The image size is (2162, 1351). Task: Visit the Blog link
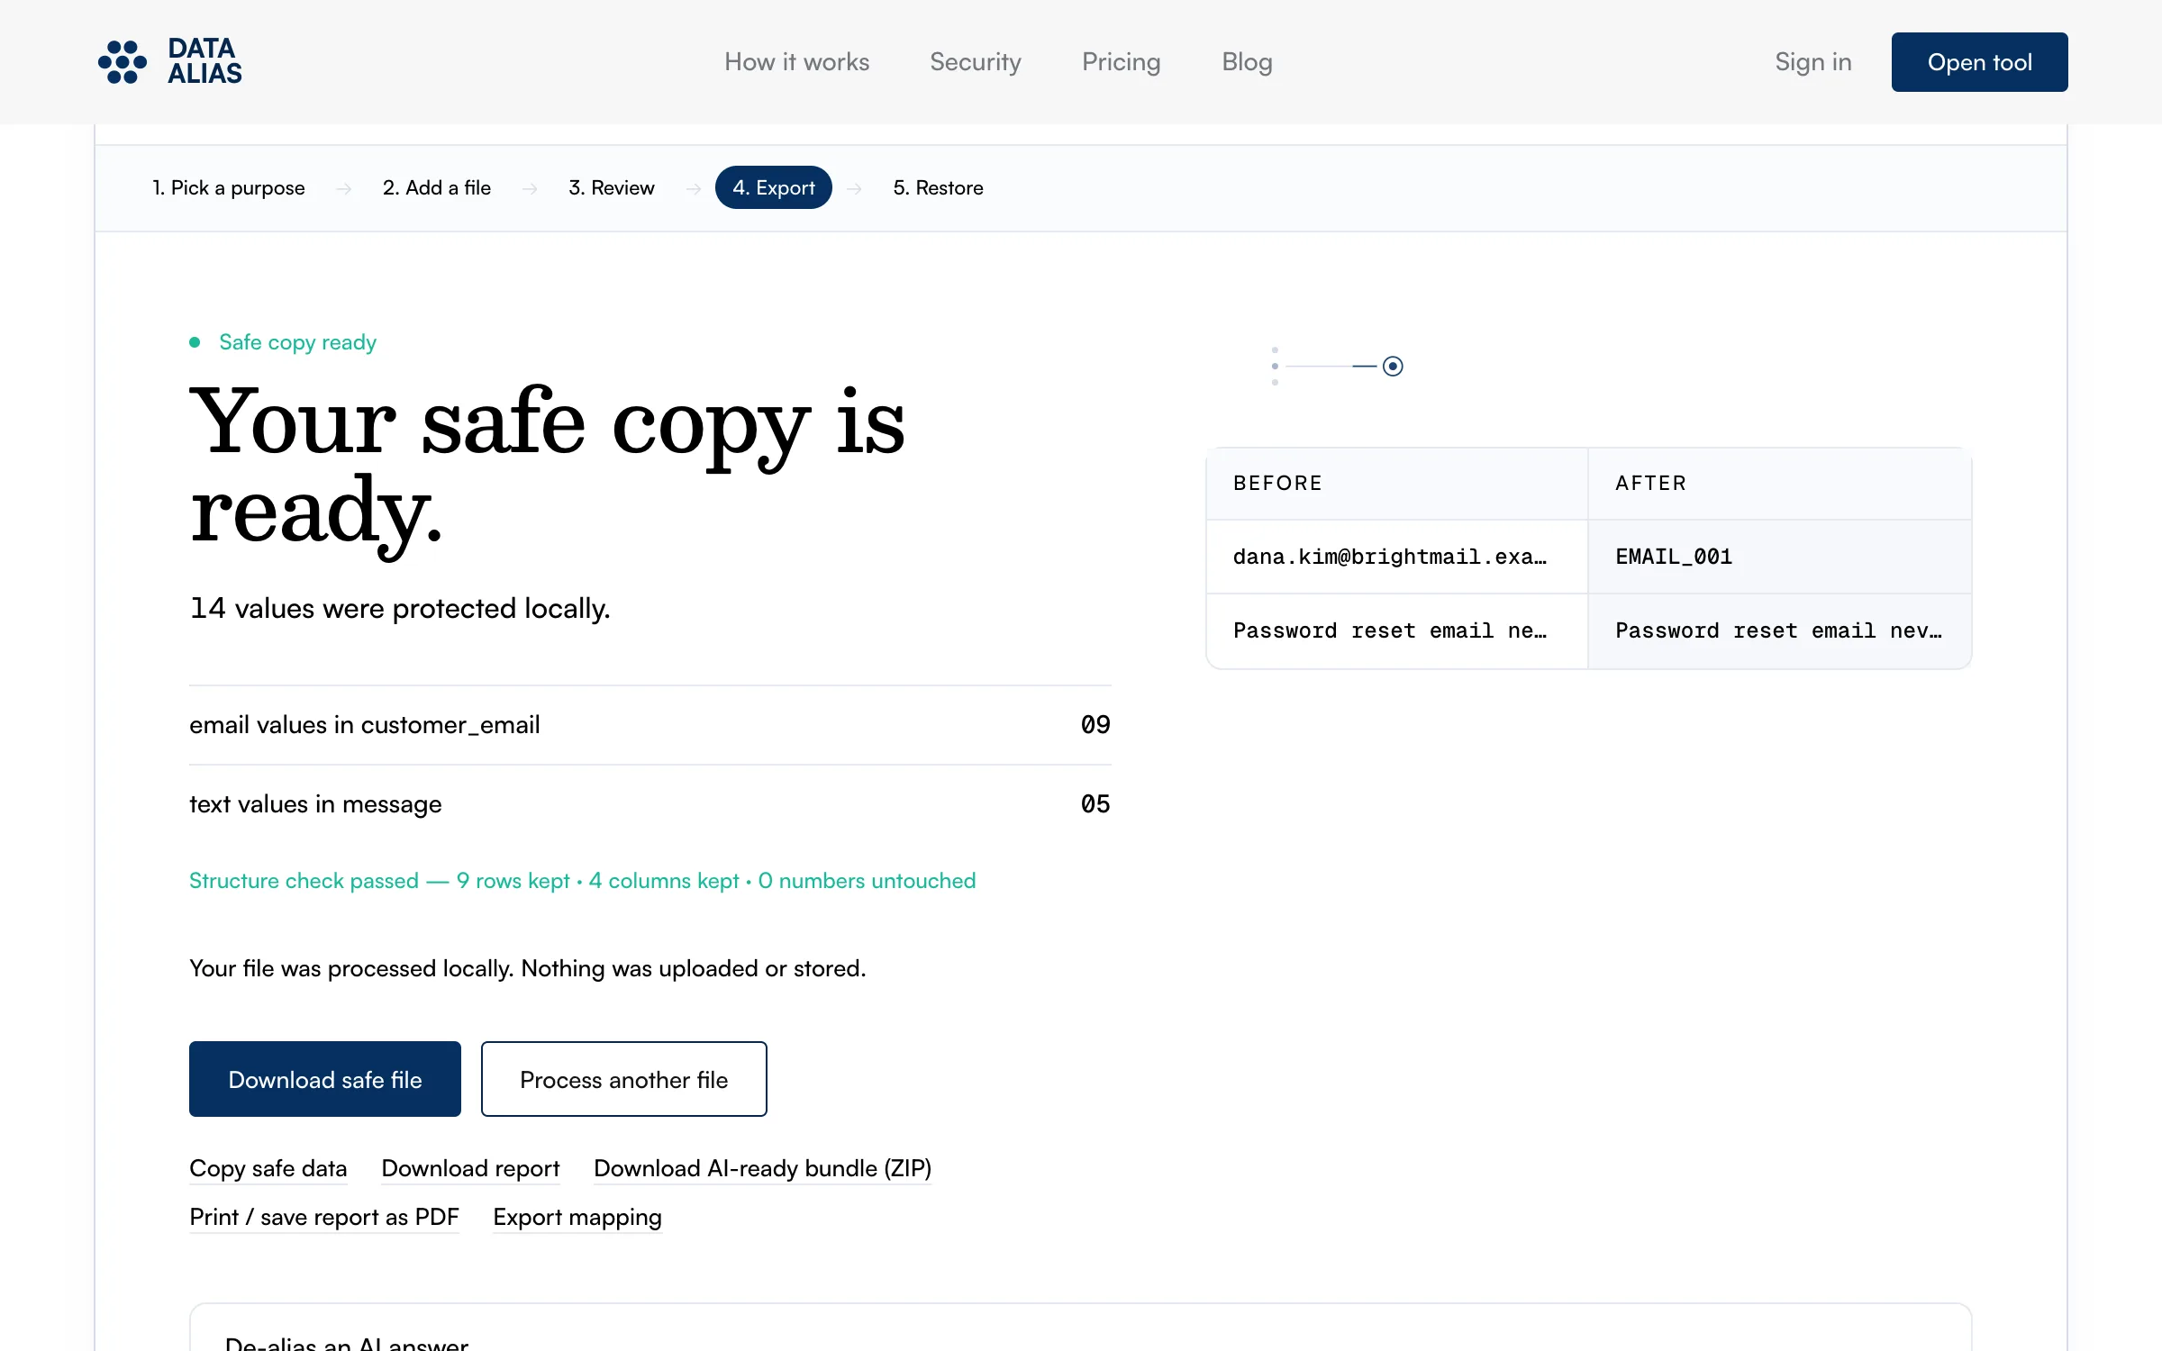[1247, 62]
